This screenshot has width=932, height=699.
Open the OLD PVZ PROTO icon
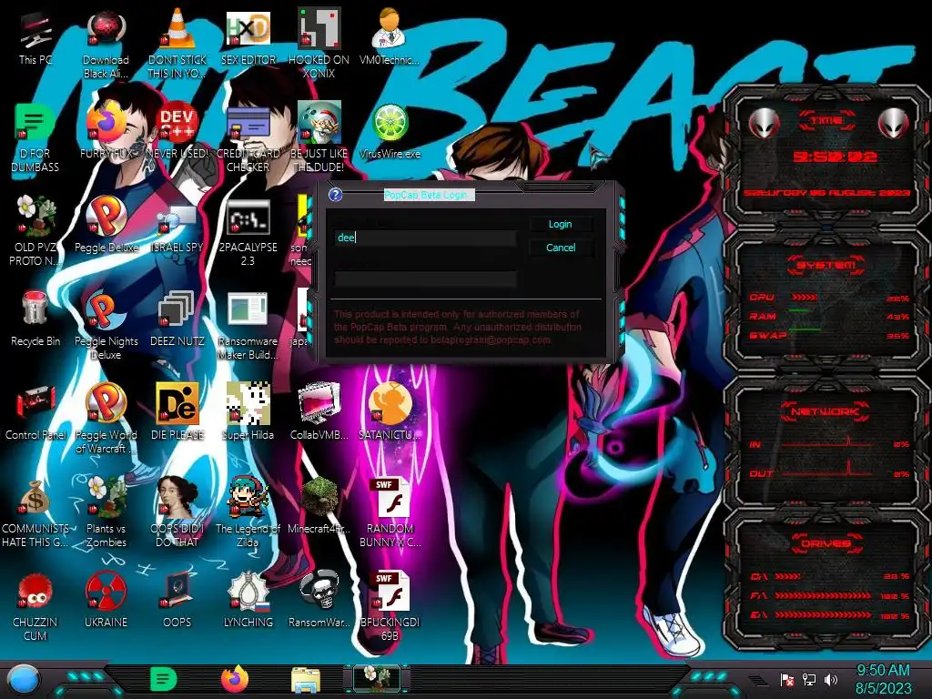35,230
